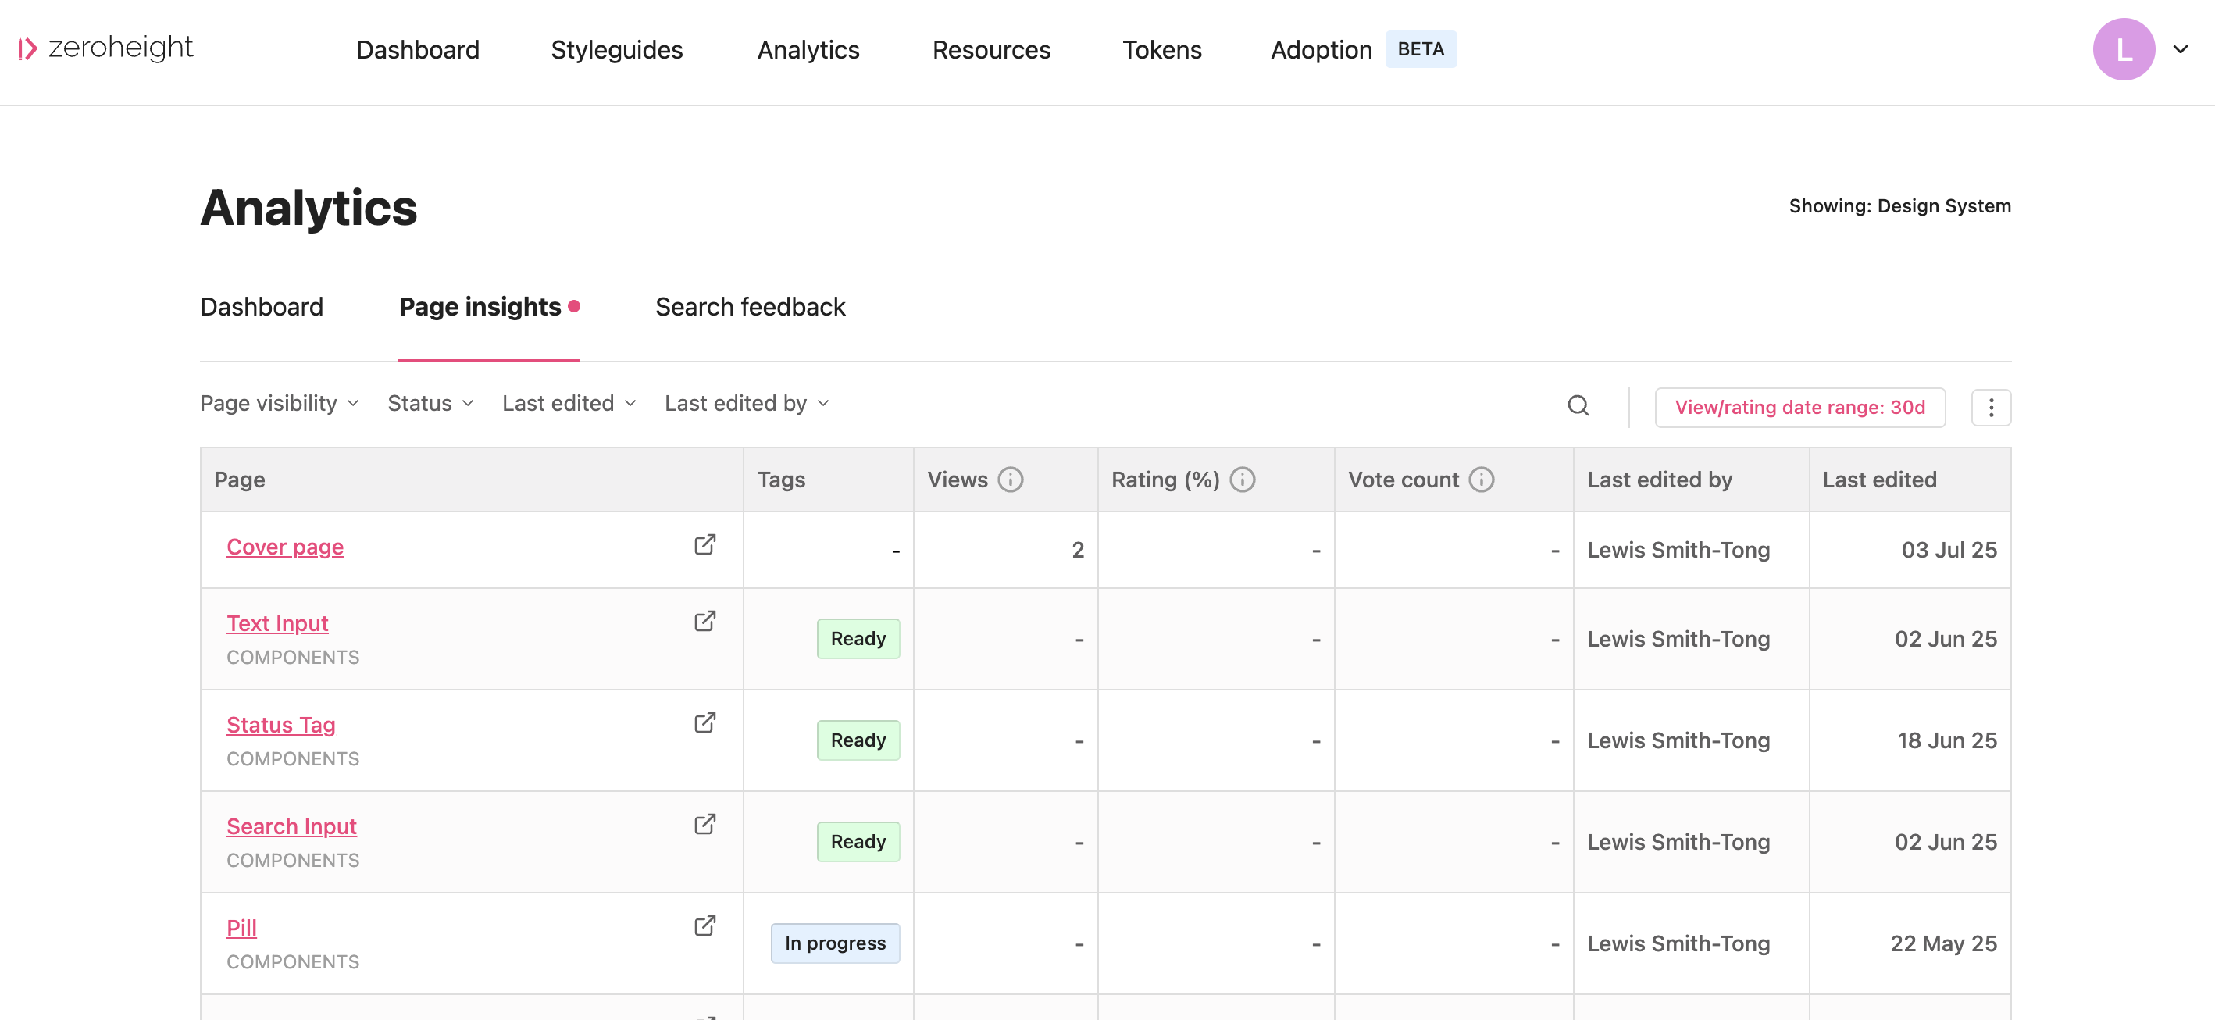Show info tooltip for Rating (%) column
The height and width of the screenshot is (1020, 2215).
(1243, 480)
